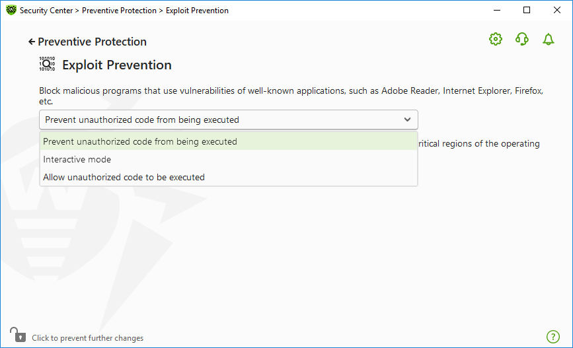Click 'Click to prevent further changes' text

[88, 338]
